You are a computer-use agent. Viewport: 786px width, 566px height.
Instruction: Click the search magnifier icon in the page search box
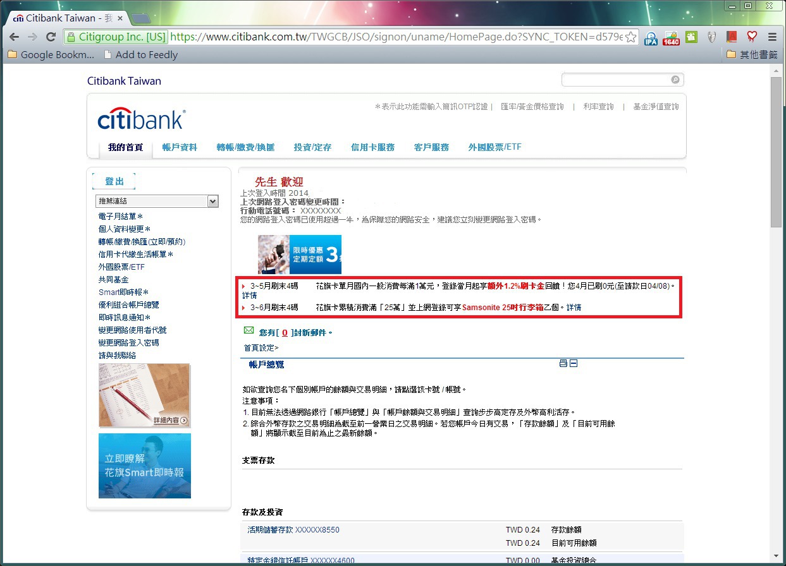pyautogui.click(x=675, y=80)
